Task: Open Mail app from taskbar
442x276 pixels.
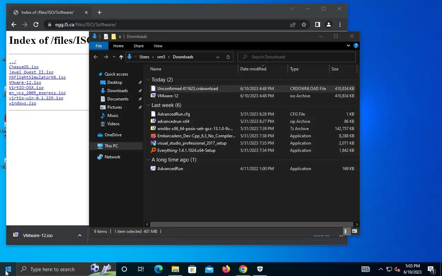Action: click(209, 269)
